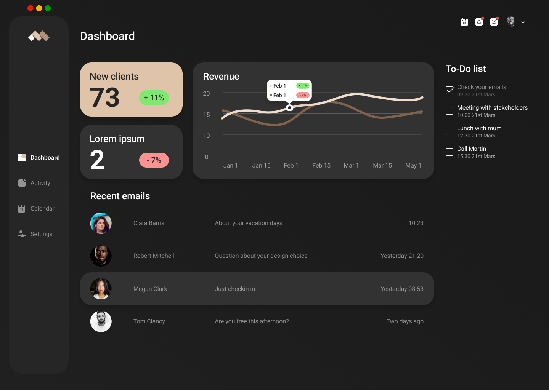Open email from Megan Clark
This screenshot has height=390, width=549.
tap(257, 289)
